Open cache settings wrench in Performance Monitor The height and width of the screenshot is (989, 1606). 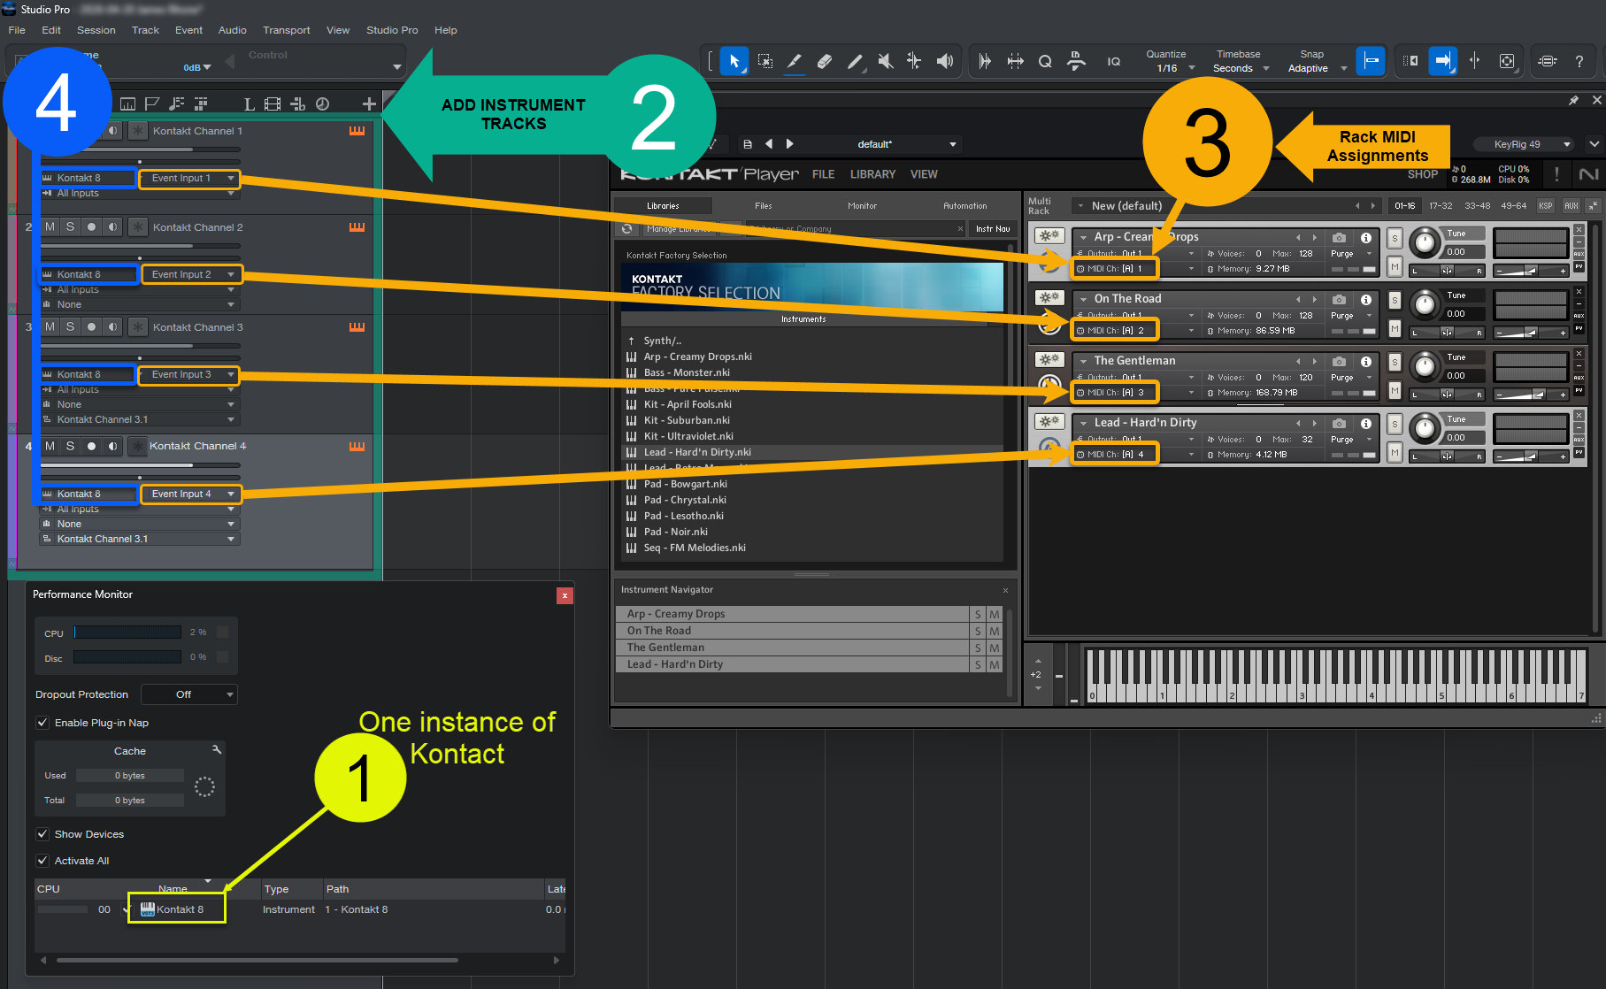[x=217, y=749]
